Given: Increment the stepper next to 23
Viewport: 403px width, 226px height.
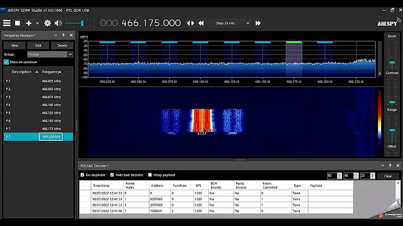Looking at the screenshot, I should click(372, 174).
